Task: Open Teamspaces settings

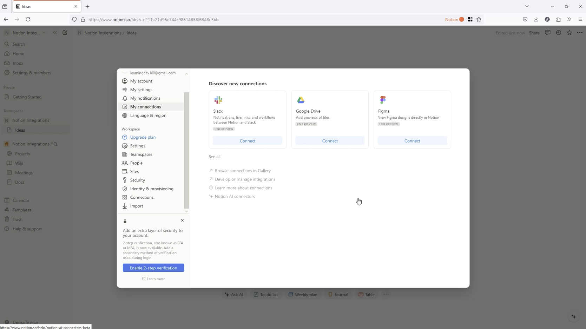Action: pos(151,154)
